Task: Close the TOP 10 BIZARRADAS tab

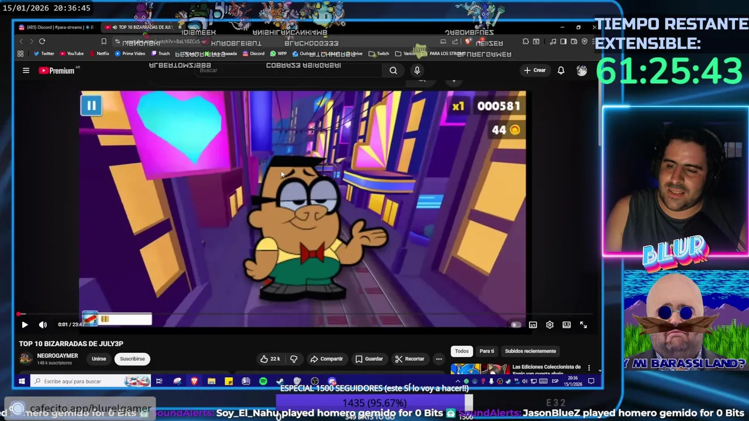Action: pyautogui.click(x=180, y=27)
